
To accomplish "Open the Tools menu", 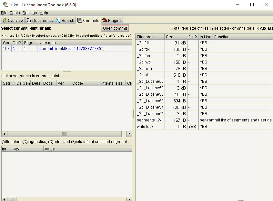I will 15,13.
